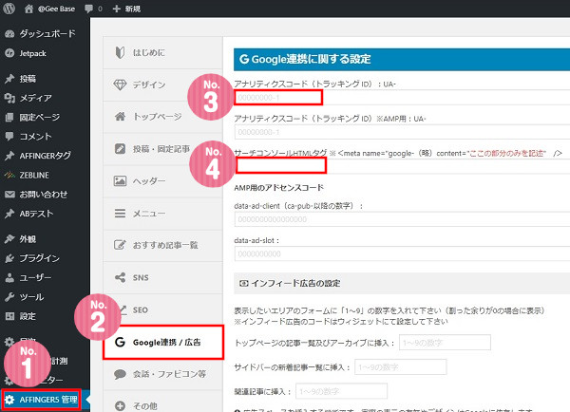Image resolution: width=570 pixels, height=412 pixels.
Task: Open the その他 tab
Action: pos(162,403)
